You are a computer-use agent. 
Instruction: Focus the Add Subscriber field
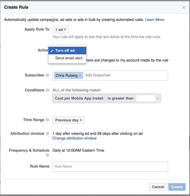pyautogui.click(x=123, y=75)
